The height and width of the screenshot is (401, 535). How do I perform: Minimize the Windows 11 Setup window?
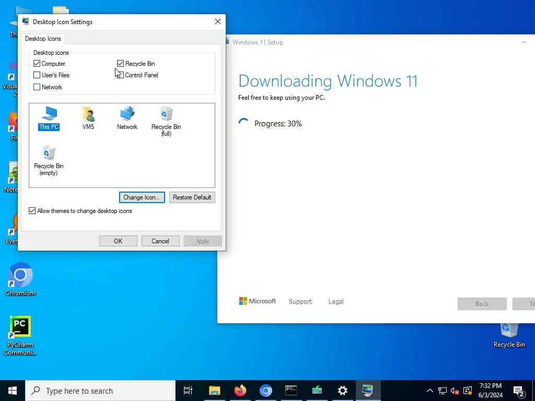point(524,42)
